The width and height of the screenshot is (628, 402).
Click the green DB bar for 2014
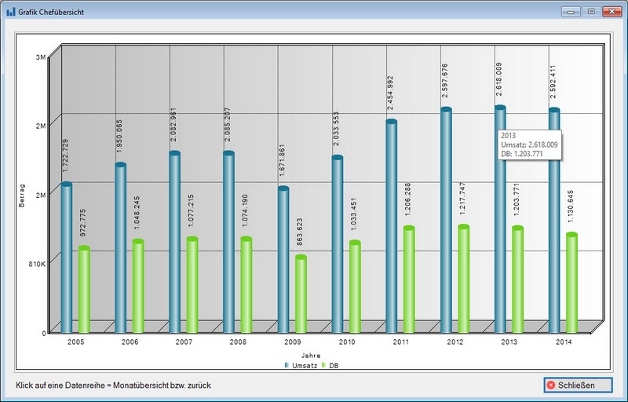[571, 283]
